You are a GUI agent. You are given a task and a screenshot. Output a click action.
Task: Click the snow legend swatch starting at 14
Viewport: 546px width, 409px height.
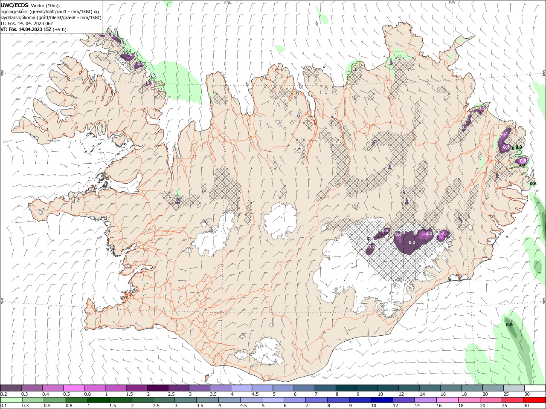(430, 388)
